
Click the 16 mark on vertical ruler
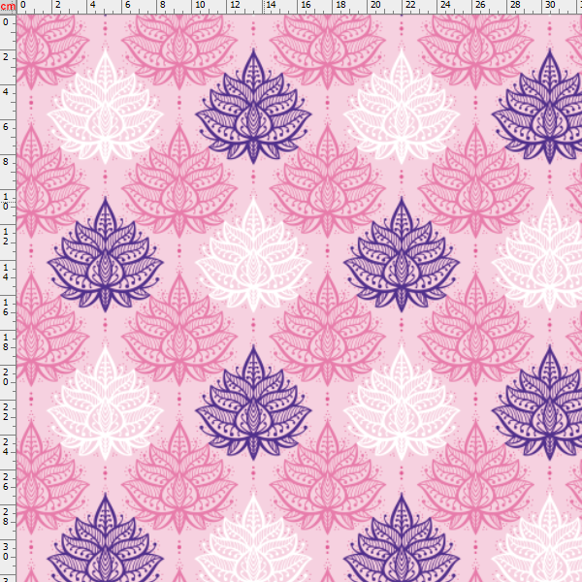[x=6, y=307]
